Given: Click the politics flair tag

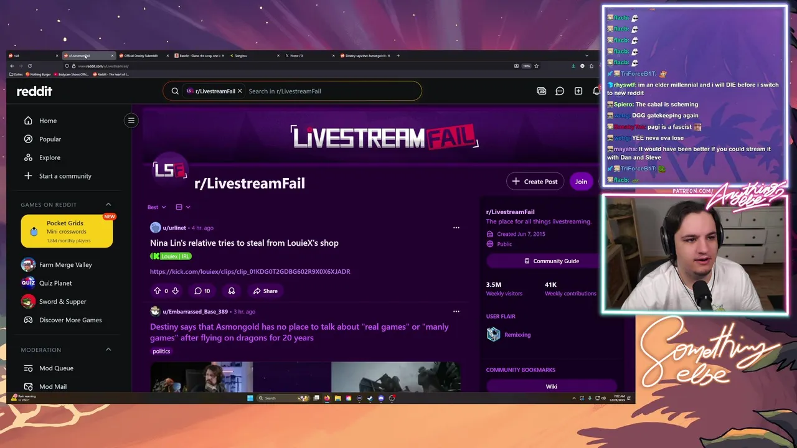Looking at the screenshot, I should (x=161, y=351).
